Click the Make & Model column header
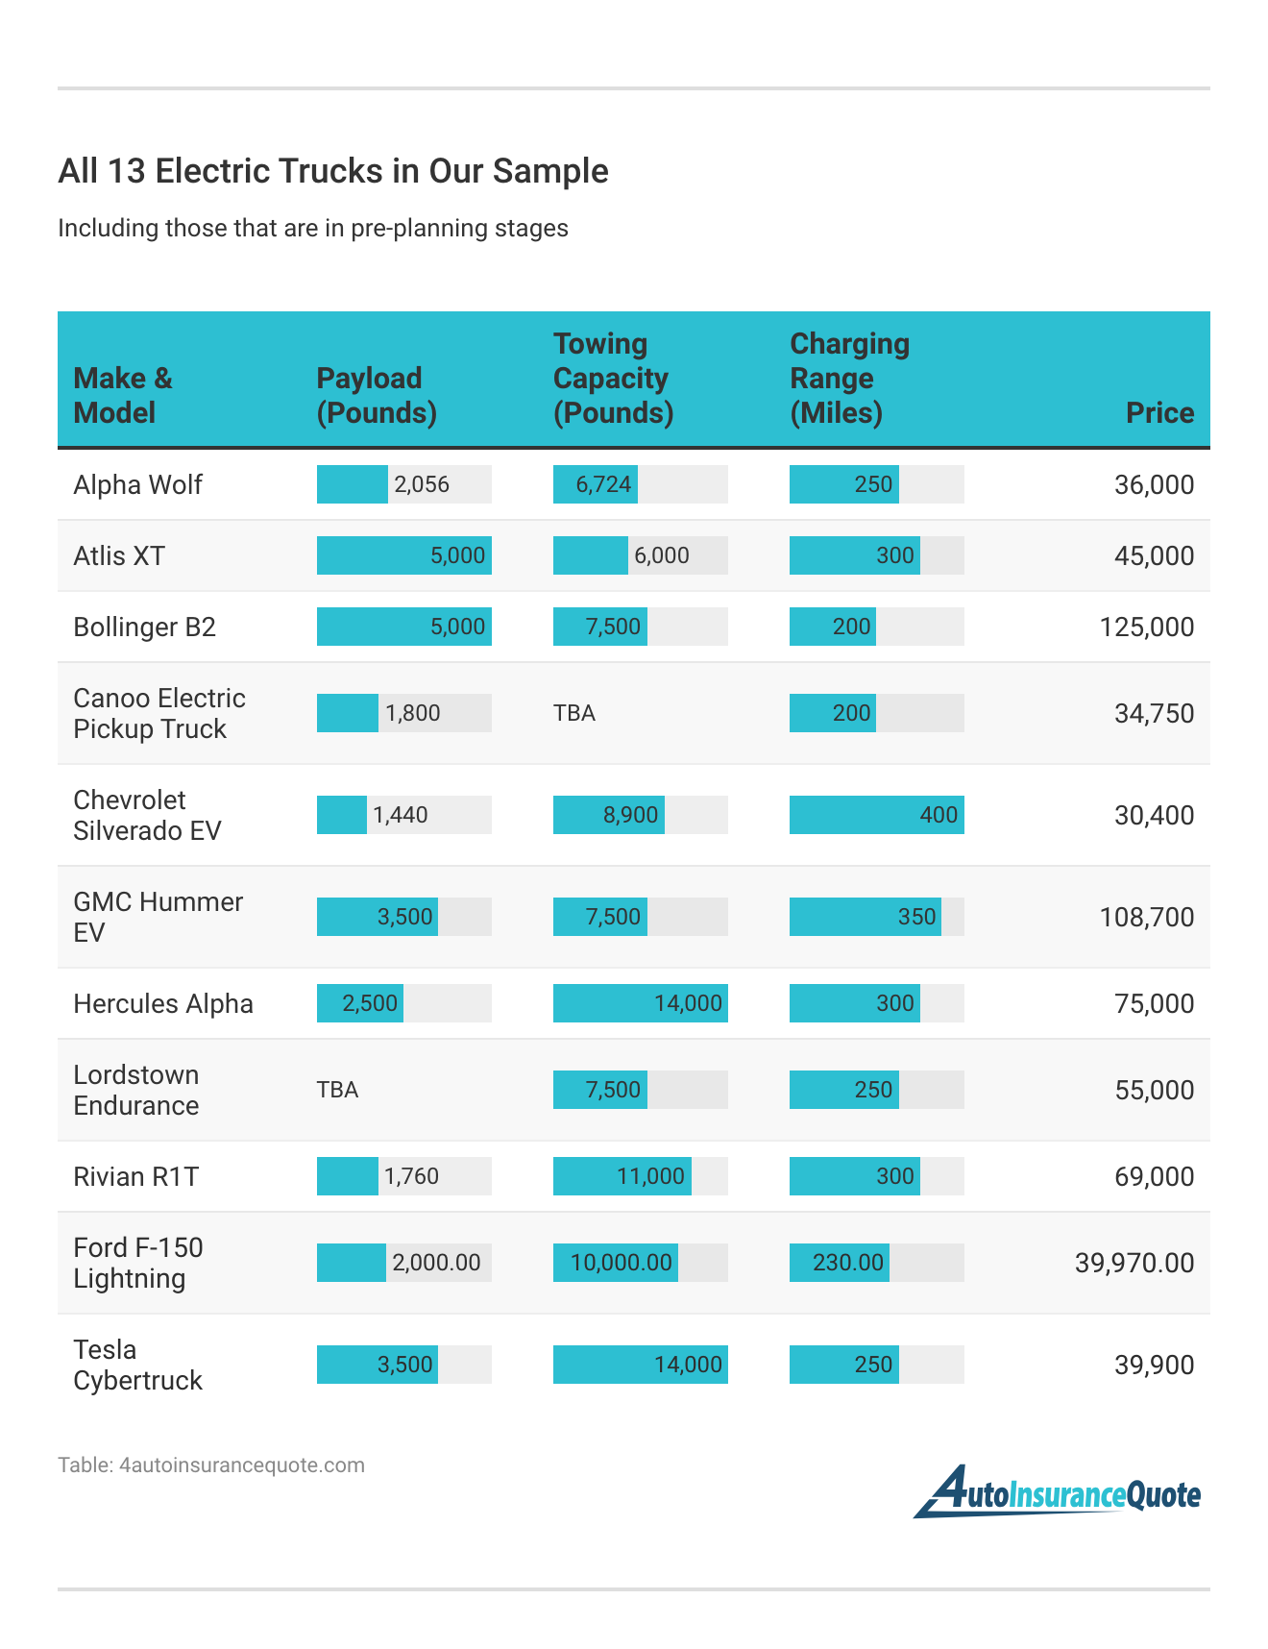The height and width of the screenshot is (1649, 1268). click(123, 395)
